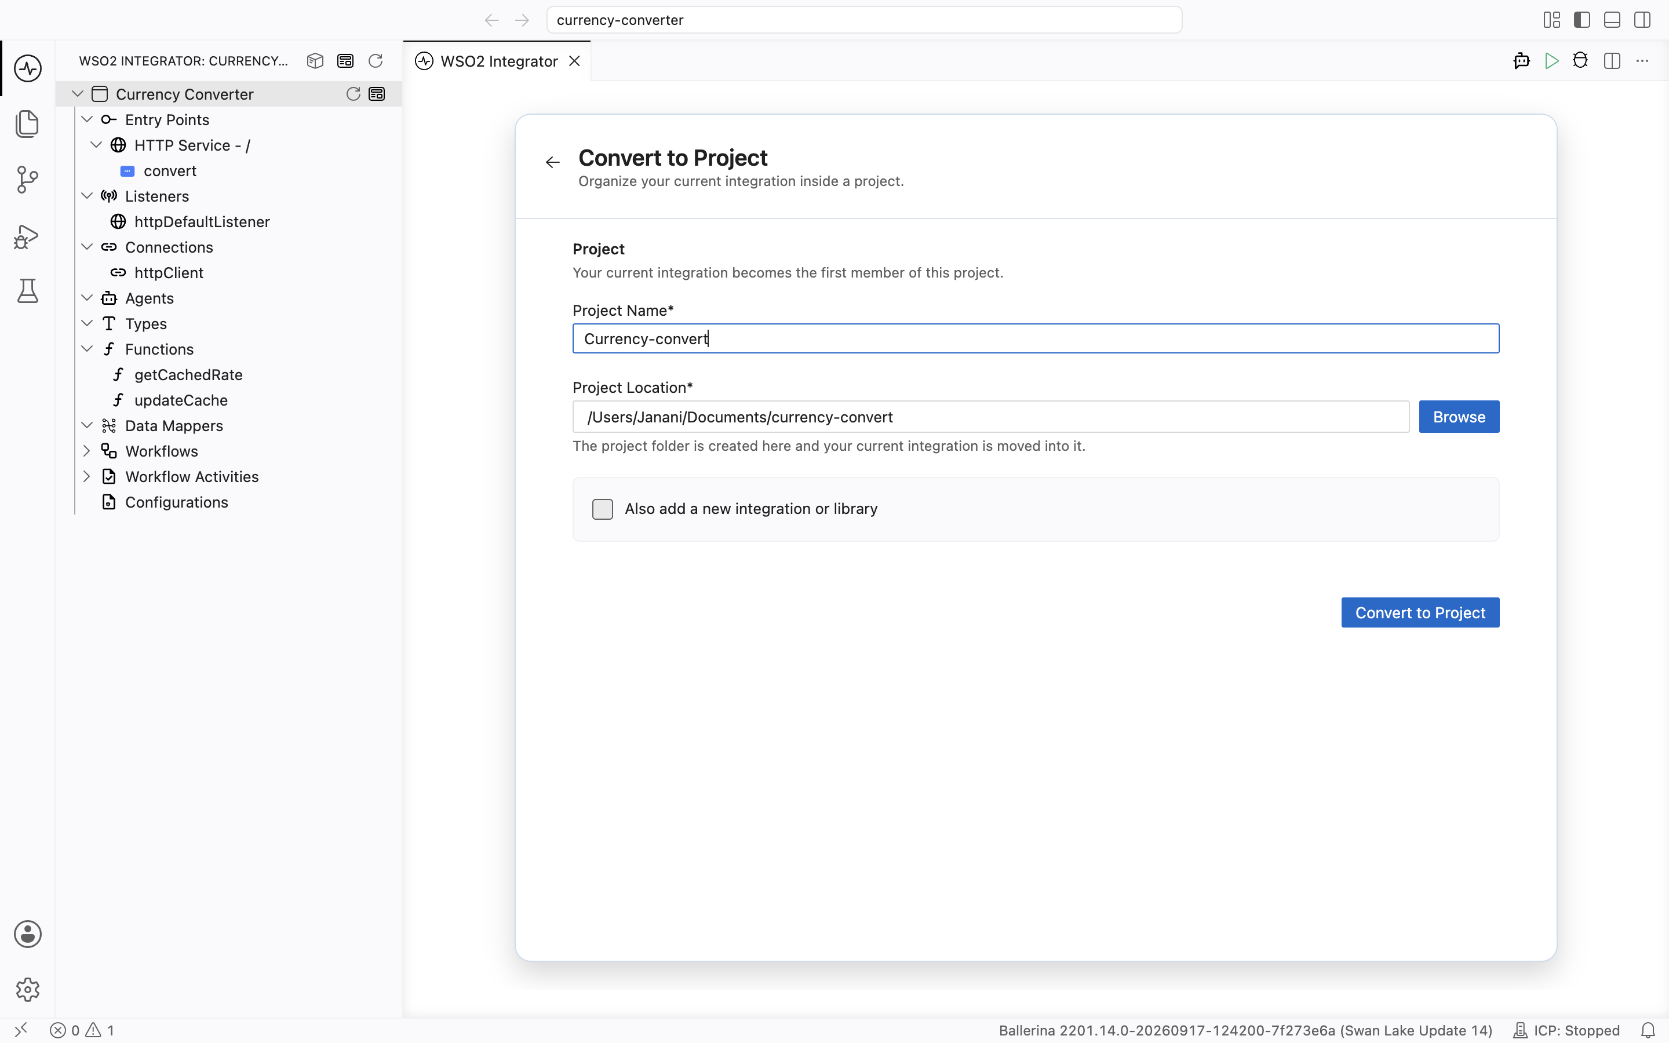Screen dimensions: 1669x1043
Task: Click the green Run play icon
Action: coord(1552,61)
